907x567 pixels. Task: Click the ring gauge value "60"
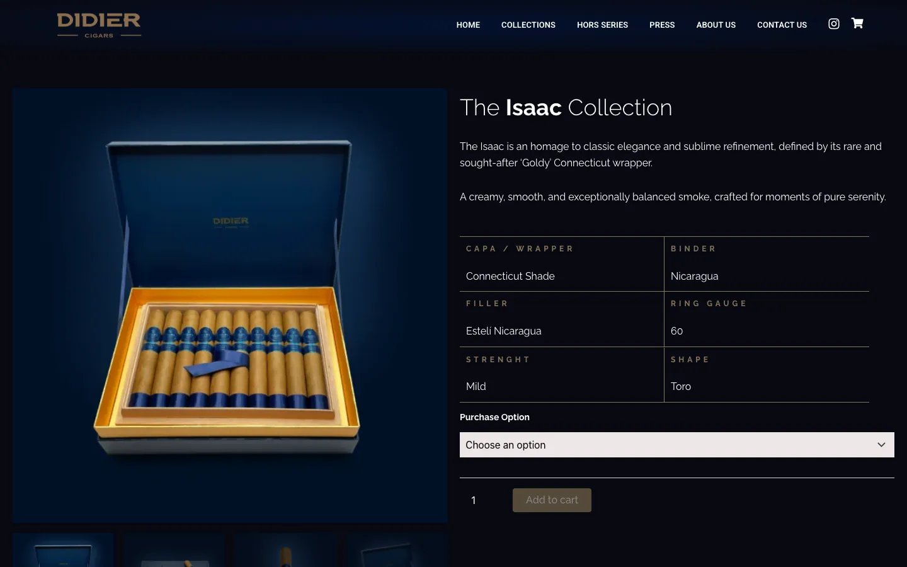[x=676, y=331]
